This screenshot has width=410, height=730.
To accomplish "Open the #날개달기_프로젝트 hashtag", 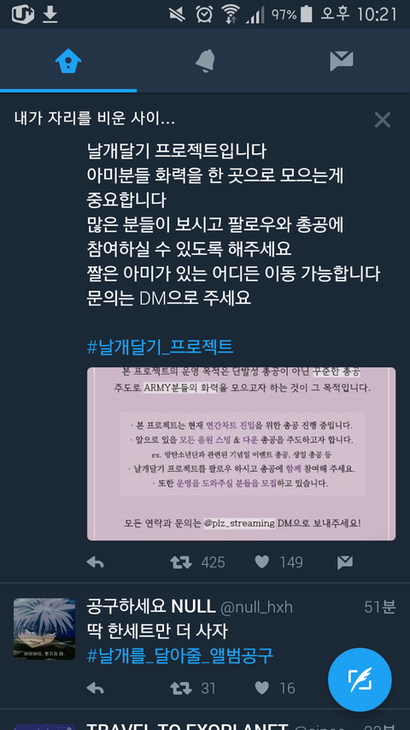I will click(x=160, y=347).
